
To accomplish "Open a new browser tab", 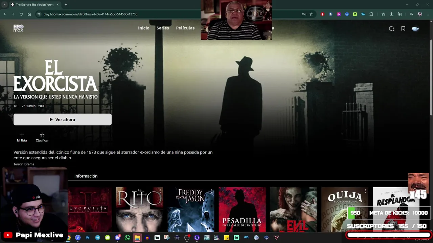I will (x=66, y=4).
